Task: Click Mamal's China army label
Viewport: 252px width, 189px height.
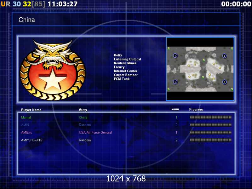Action: click(83, 117)
